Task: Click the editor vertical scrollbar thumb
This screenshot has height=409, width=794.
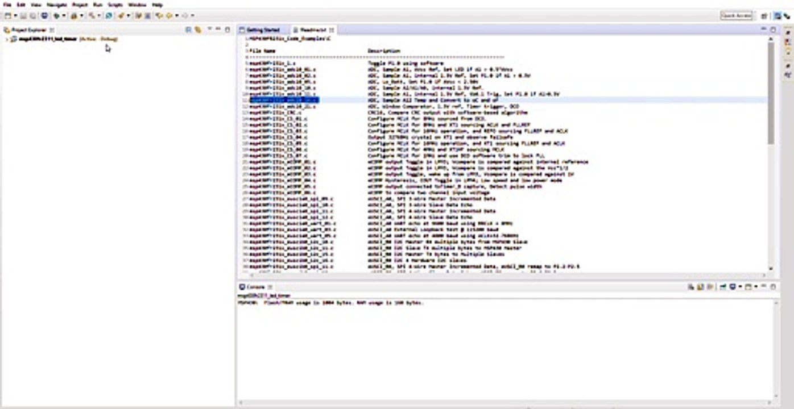Action: pyautogui.click(x=771, y=94)
